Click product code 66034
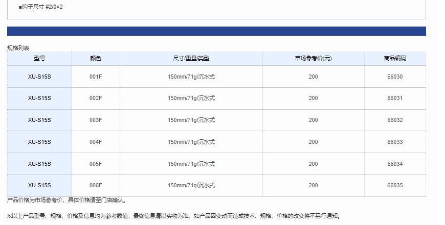Viewport: 445px width, 225px height. coord(395,164)
